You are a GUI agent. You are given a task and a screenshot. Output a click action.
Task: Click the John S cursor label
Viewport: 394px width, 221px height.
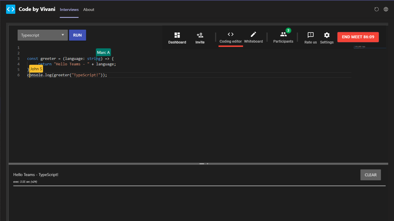click(x=36, y=69)
